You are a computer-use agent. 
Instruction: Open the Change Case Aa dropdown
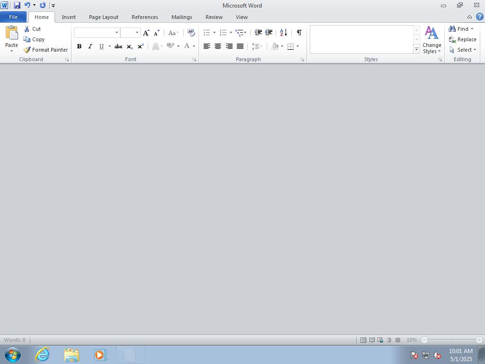point(173,33)
